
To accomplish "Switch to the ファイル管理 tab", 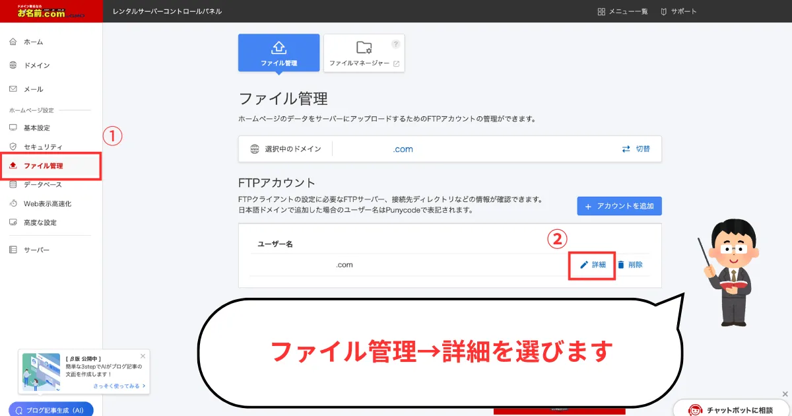I will coord(279,53).
